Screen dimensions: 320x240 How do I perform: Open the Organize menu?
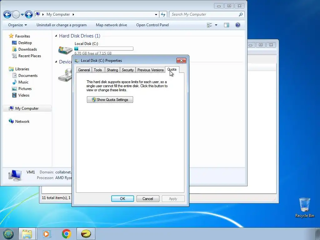point(17,25)
